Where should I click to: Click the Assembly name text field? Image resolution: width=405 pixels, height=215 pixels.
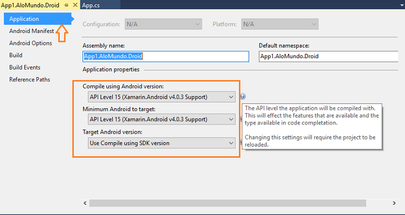point(166,56)
